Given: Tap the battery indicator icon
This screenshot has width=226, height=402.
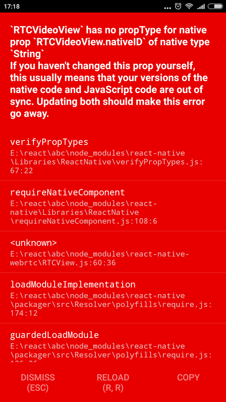Looking at the screenshot, I should (x=215, y=6).
